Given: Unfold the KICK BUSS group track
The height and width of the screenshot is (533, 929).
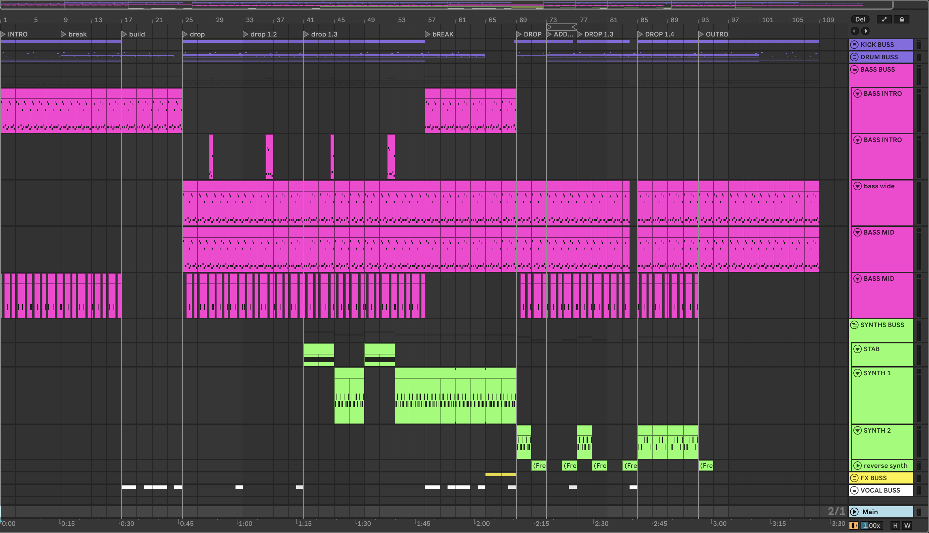Looking at the screenshot, I should pyautogui.click(x=854, y=45).
